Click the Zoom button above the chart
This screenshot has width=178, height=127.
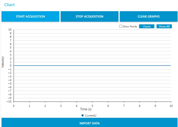[147, 26]
